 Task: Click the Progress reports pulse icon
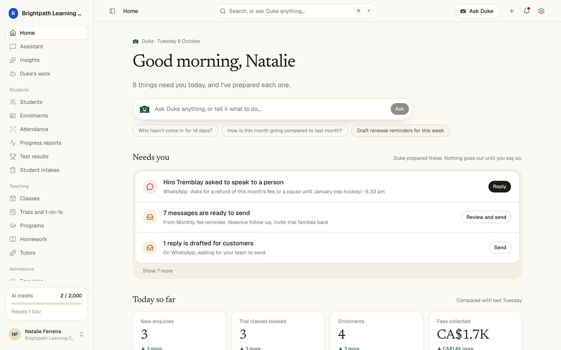coord(13,143)
